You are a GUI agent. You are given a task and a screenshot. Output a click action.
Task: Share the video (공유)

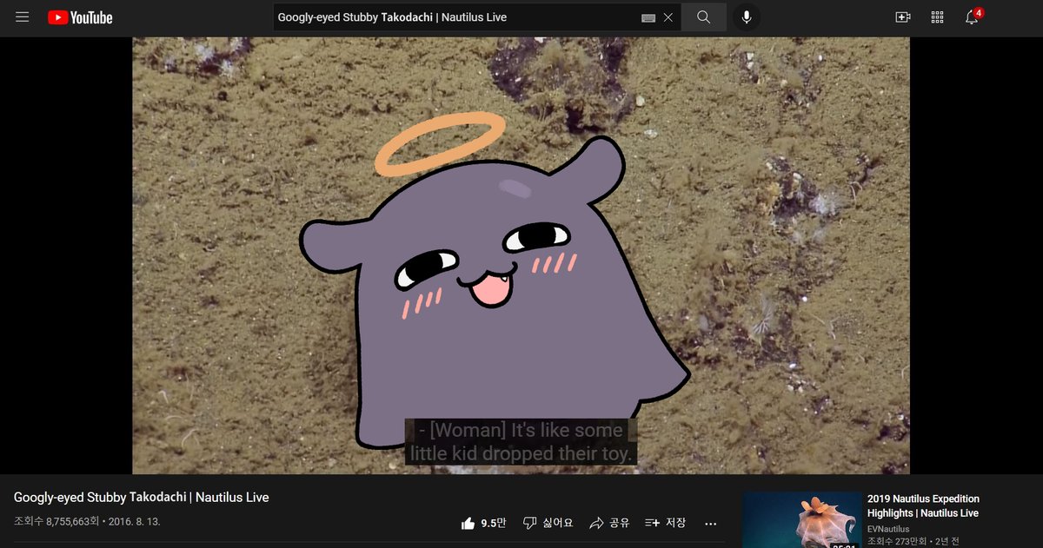[609, 523]
